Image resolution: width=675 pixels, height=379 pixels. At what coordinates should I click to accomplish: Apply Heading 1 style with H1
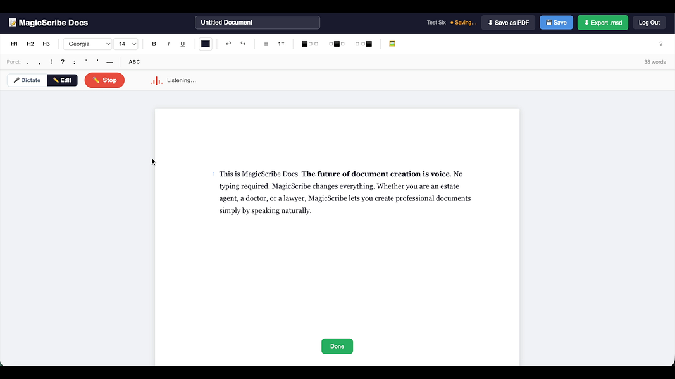(x=14, y=44)
